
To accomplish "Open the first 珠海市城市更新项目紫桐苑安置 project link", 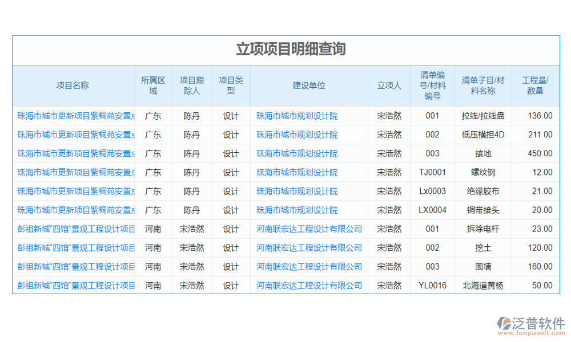I will click(73, 116).
